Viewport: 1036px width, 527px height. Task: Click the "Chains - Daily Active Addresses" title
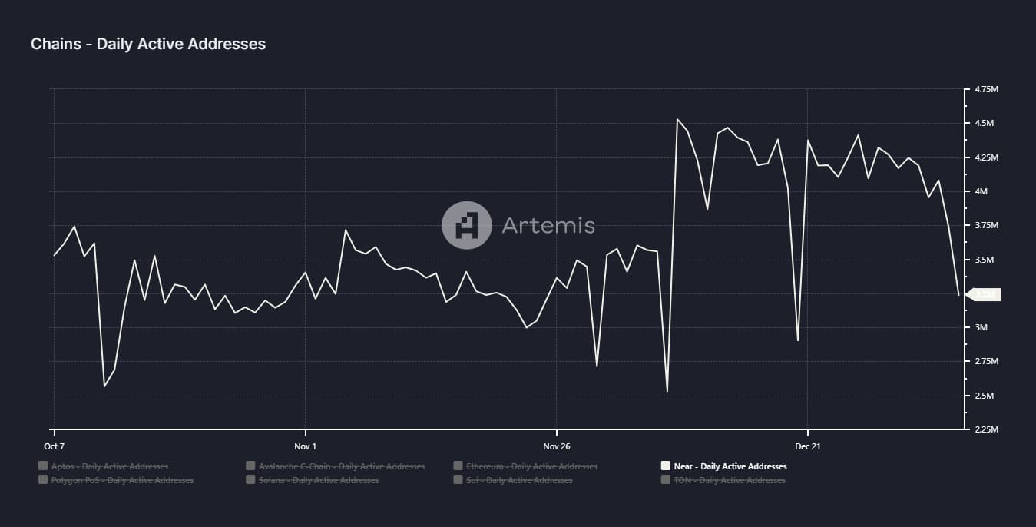(148, 45)
